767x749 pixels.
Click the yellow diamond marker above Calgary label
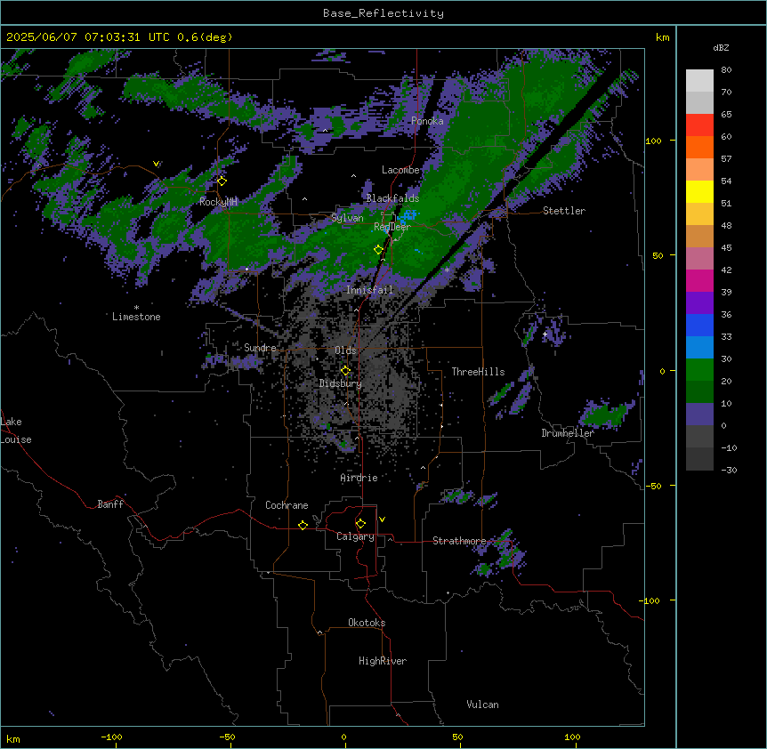(360, 524)
